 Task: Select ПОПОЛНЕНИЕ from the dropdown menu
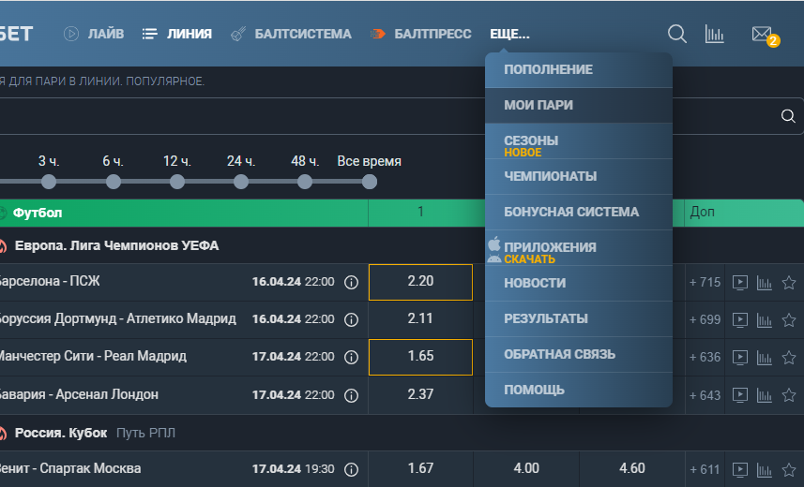coord(579,69)
